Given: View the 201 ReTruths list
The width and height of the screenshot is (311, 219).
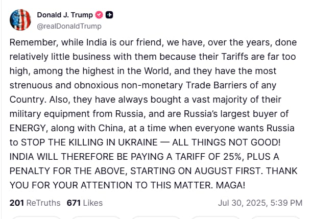Looking at the screenshot, I should [35, 203].
